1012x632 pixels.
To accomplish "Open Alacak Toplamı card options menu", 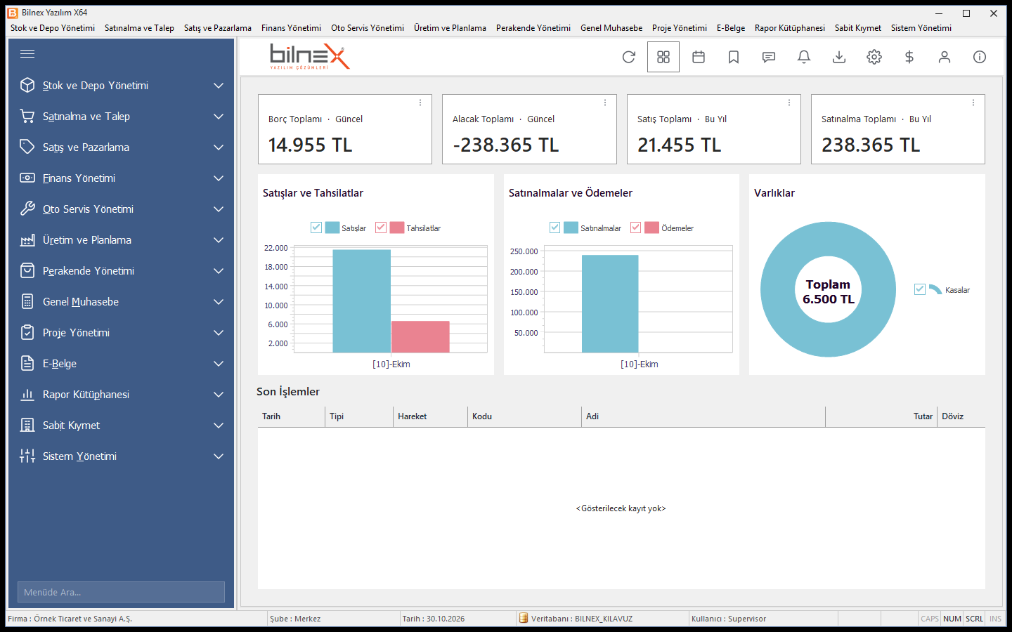I will [x=605, y=103].
